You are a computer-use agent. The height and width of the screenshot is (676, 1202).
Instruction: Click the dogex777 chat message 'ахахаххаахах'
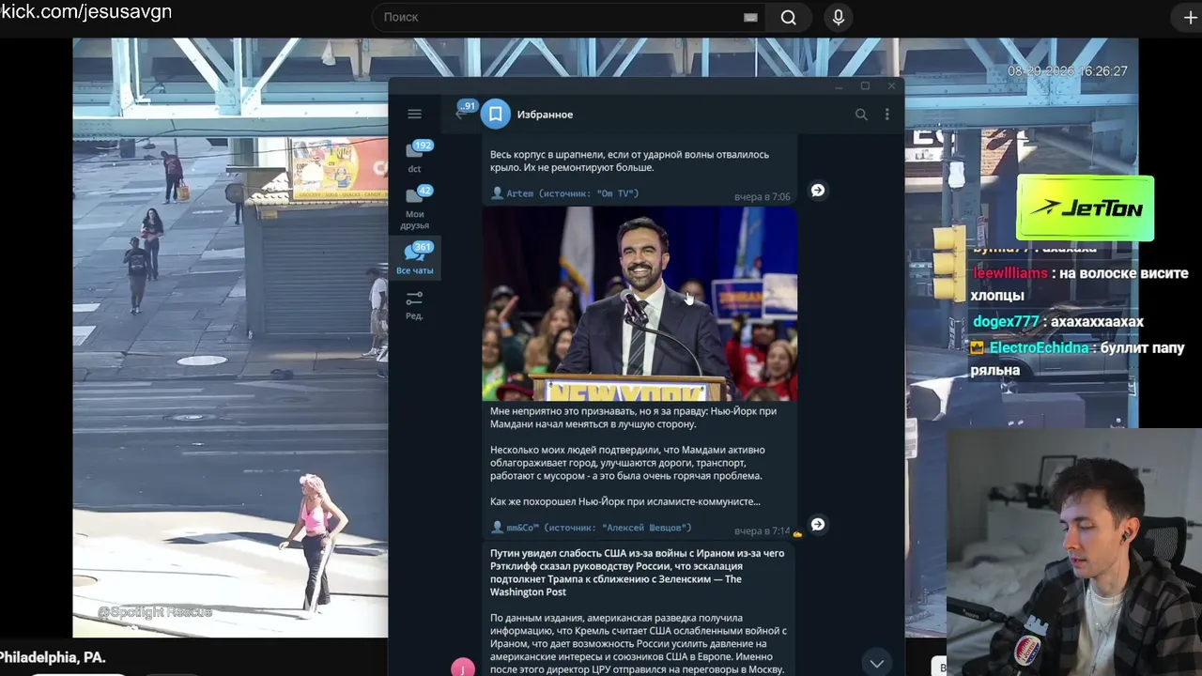pyautogui.click(x=1097, y=322)
